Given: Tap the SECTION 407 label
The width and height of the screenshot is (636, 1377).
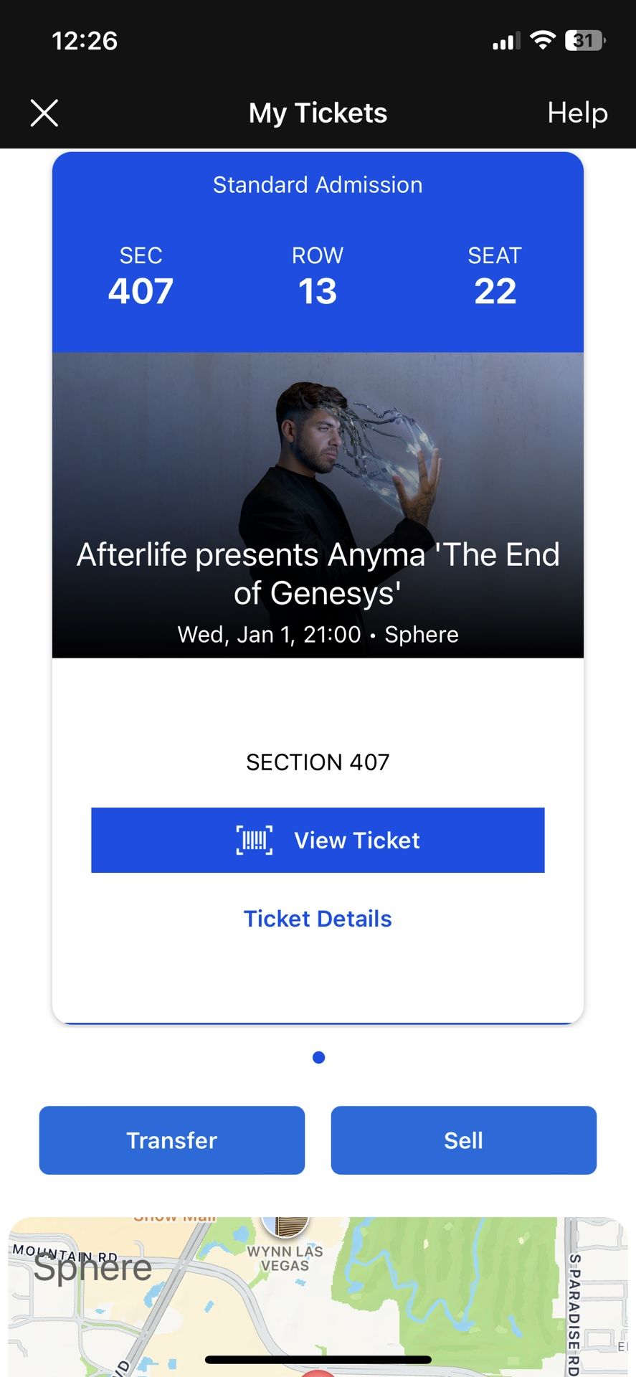Looking at the screenshot, I should click(x=318, y=762).
